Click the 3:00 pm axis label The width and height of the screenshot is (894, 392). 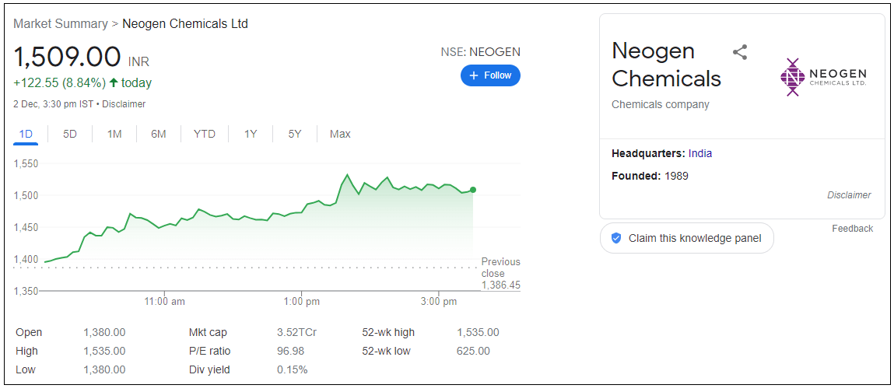(439, 302)
